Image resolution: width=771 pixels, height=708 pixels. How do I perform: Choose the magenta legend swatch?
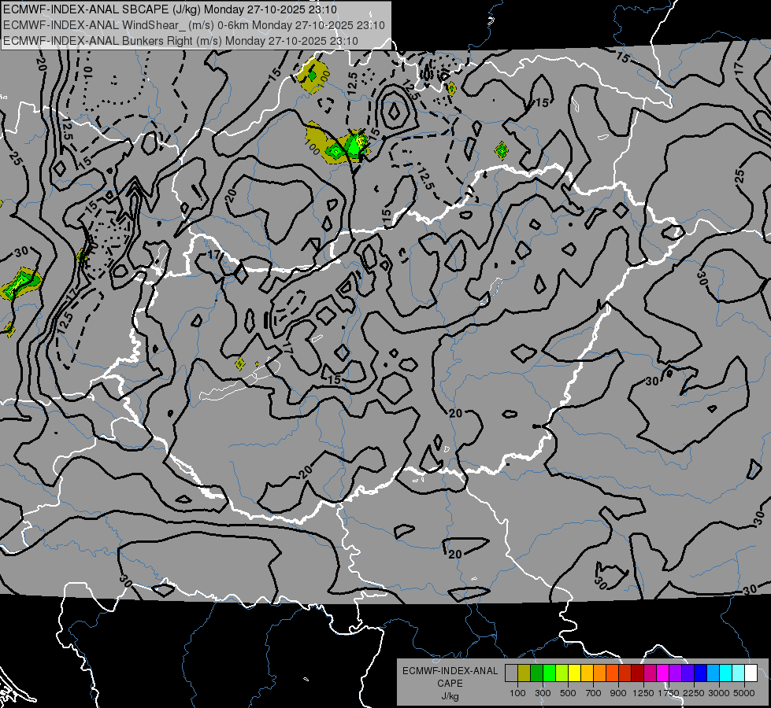point(663,673)
